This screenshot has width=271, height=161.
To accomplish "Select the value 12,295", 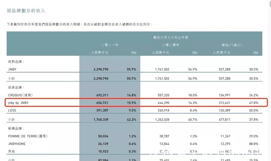I will coord(225,144).
